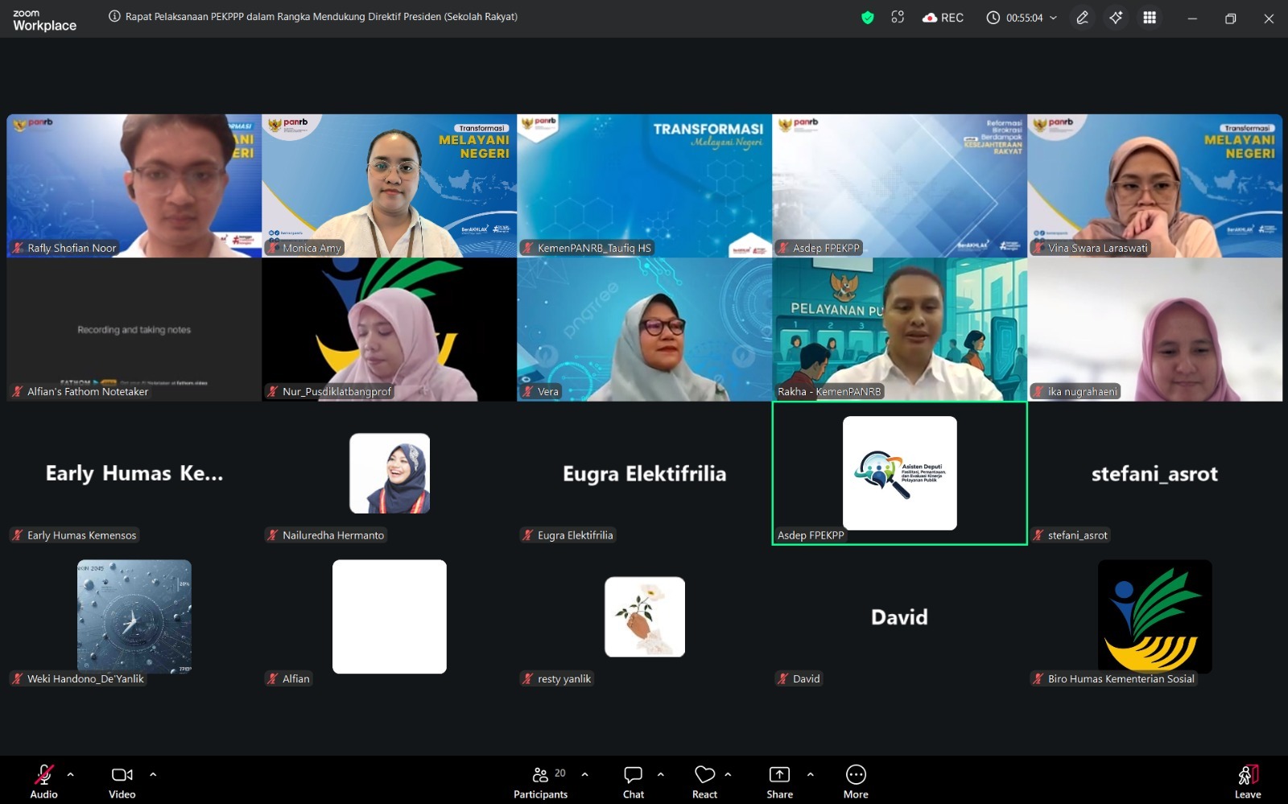Select Rafly Shofian Noor video tile

(x=134, y=186)
